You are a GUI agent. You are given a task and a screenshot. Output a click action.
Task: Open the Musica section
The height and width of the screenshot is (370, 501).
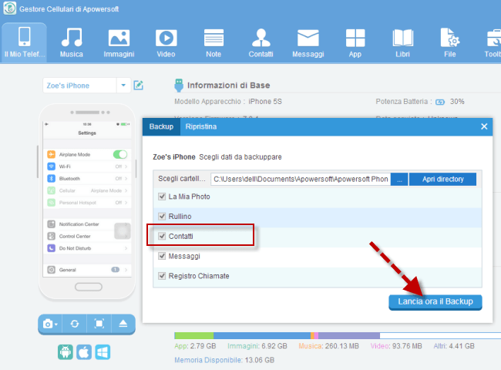click(x=72, y=42)
